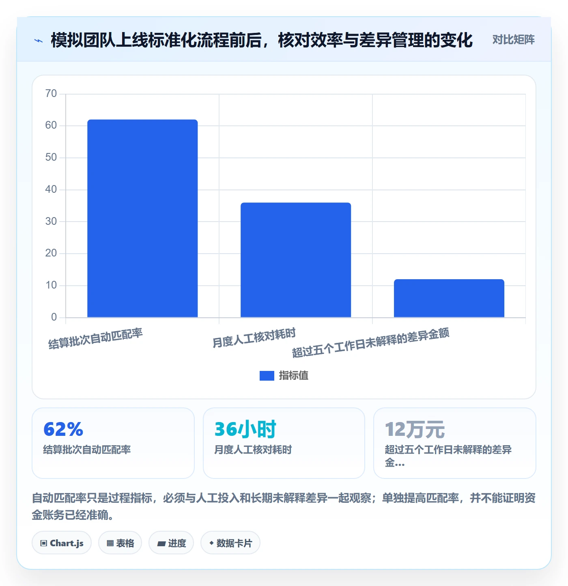The height and width of the screenshot is (586, 568).
Task: Click the y-axis value 10
Action: click(x=51, y=285)
